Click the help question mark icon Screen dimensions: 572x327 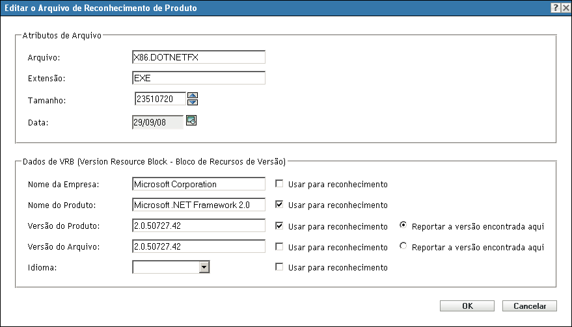tap(556, 7)
